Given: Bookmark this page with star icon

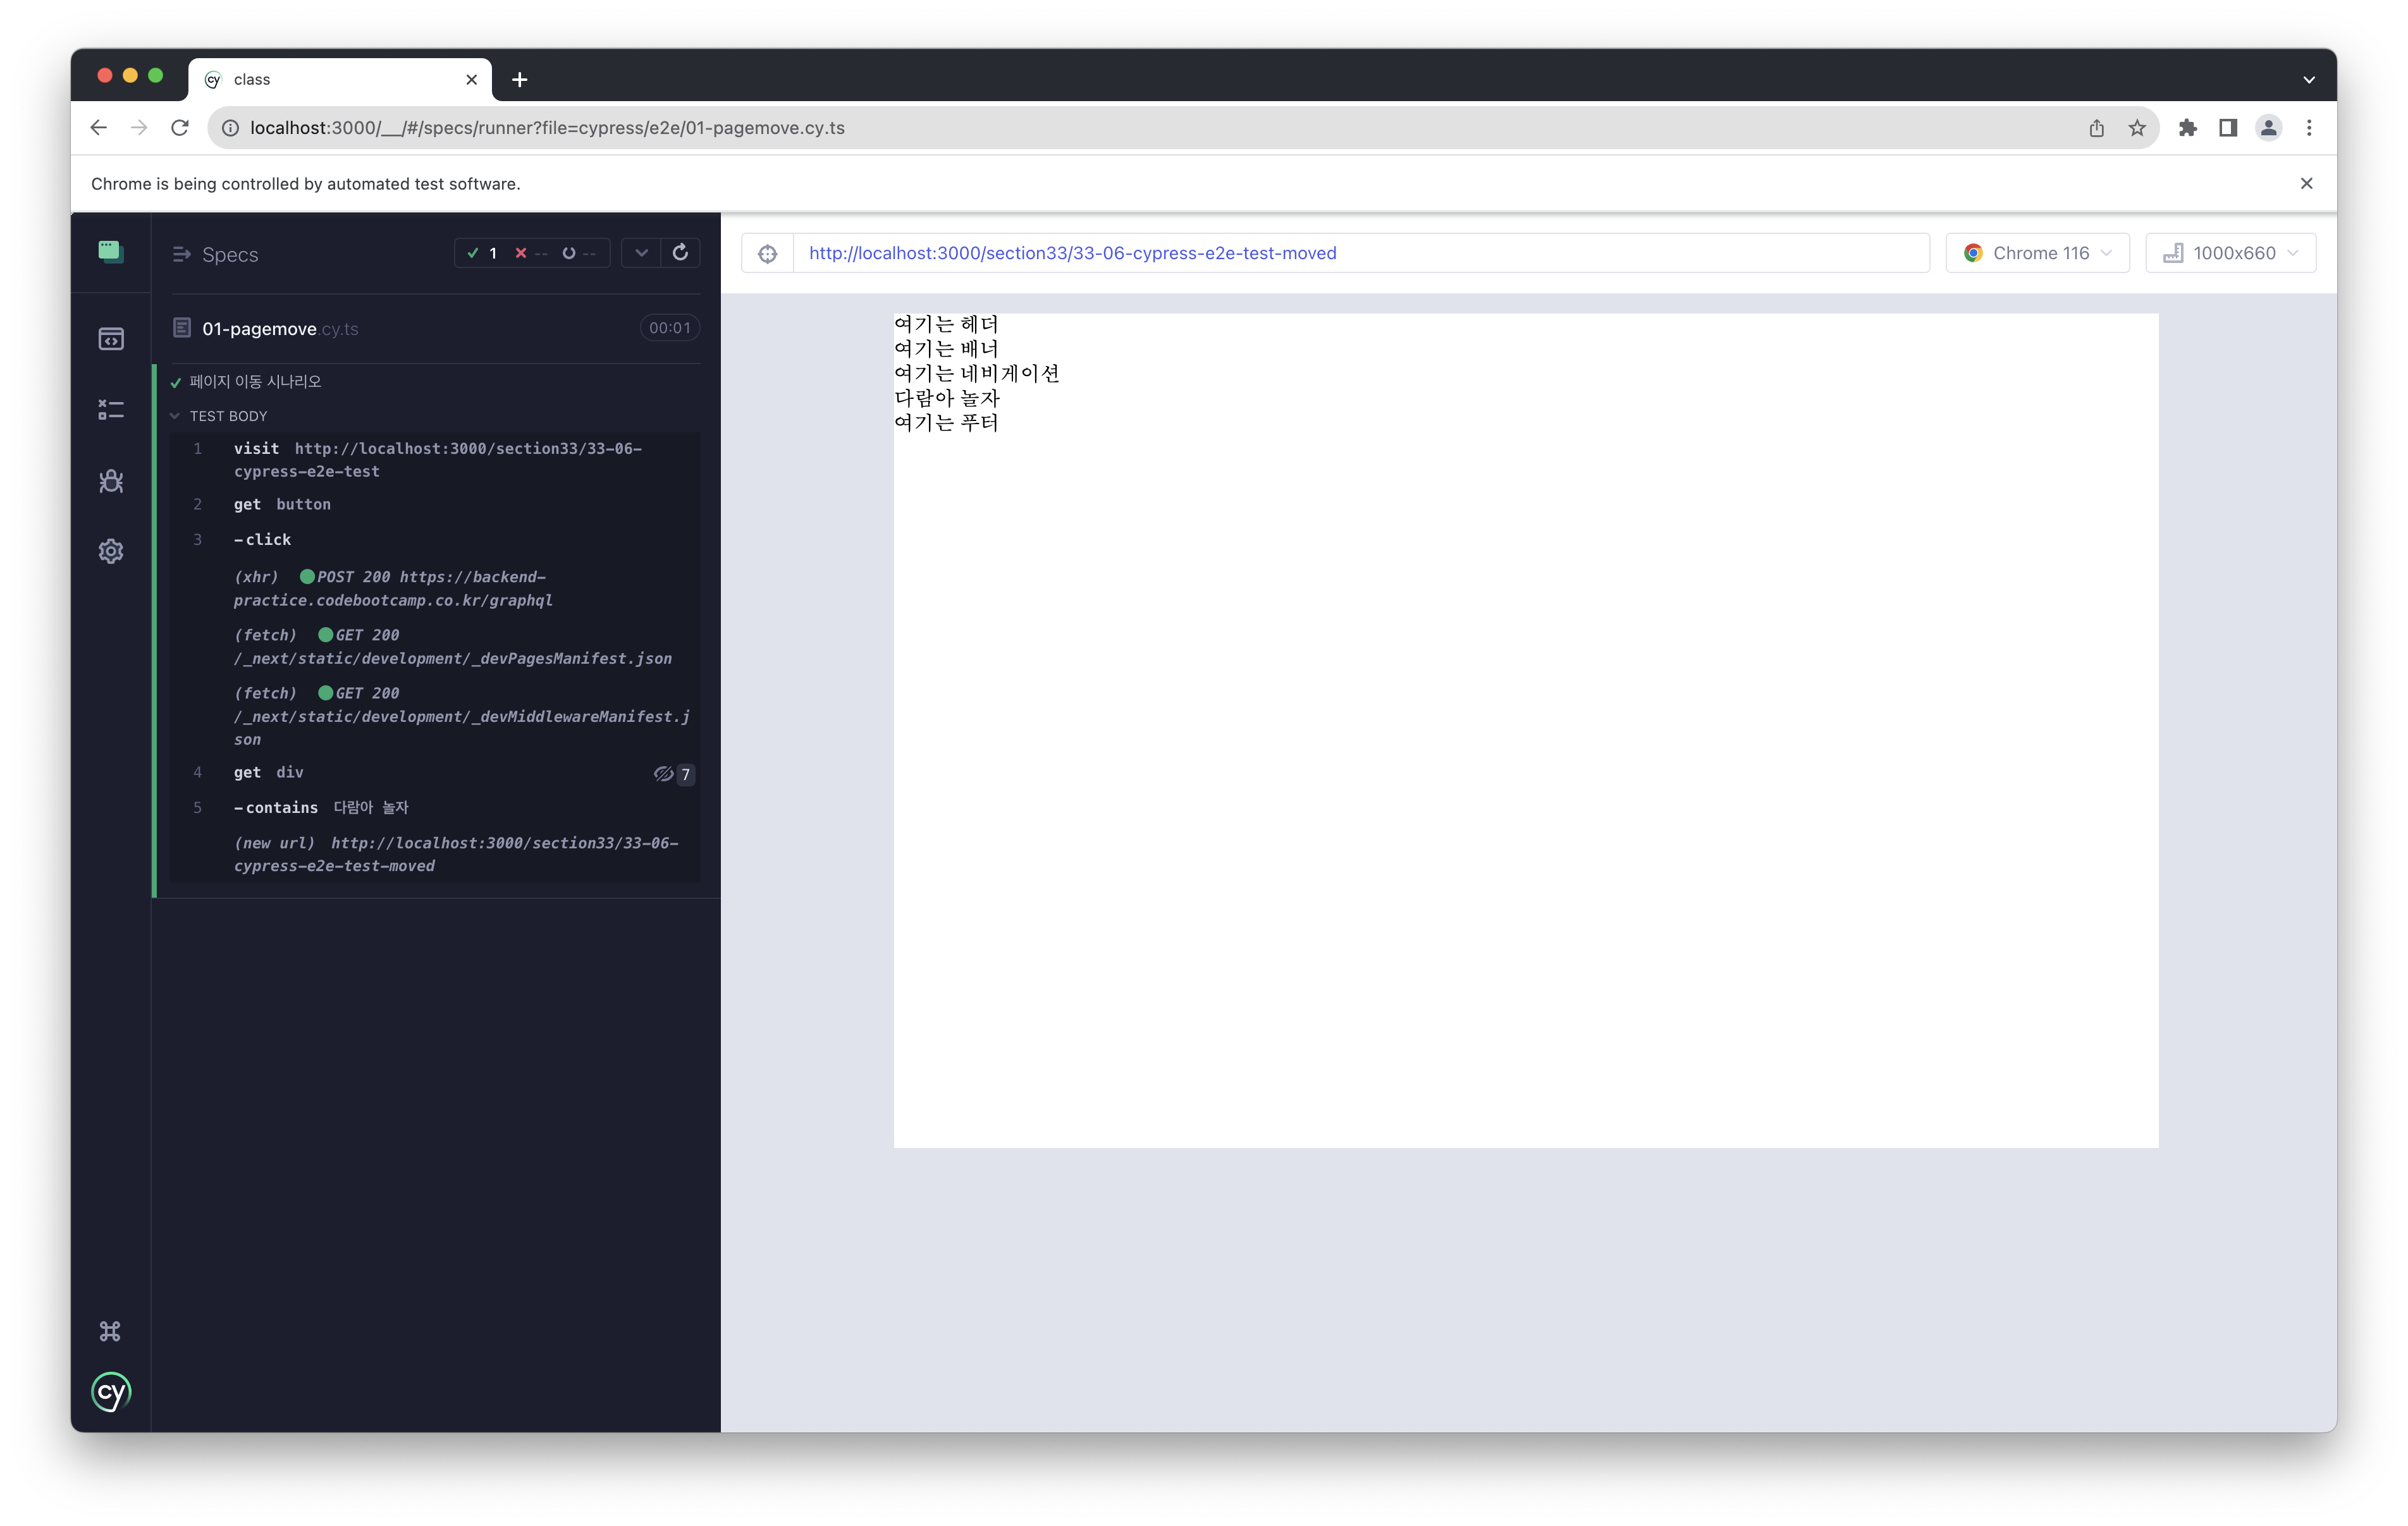Looking at the screenshot, I should pyautogui.click(x=2136, y=128).
